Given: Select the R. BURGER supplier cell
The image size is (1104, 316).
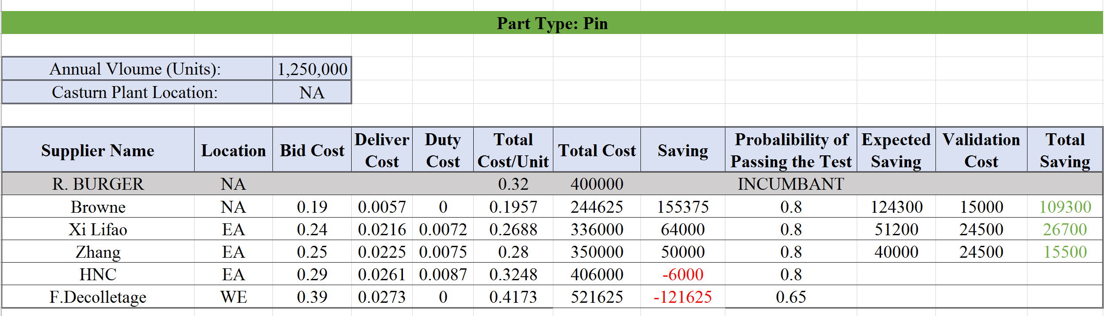Looking at the screenshot, I should pyautogui.click(x=98, y=184).
